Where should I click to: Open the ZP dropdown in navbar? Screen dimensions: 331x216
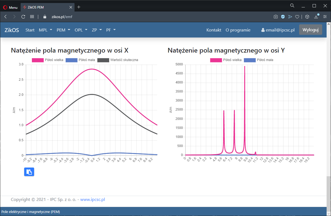coord(97,30)
